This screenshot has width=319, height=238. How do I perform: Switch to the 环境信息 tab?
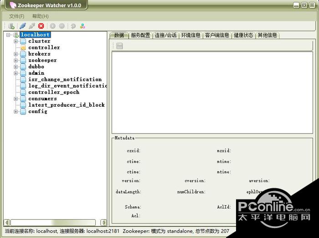click(191, 36)
